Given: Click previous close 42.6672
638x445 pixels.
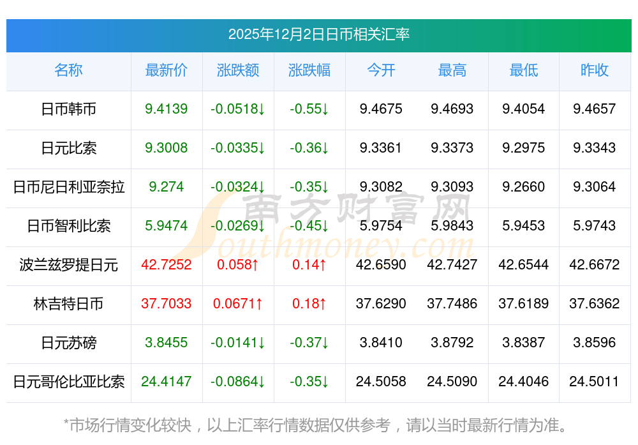Looking at the screenshot, I should click(595, 265).
